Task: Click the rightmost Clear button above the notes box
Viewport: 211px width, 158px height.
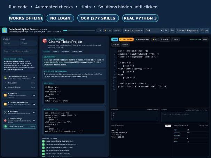Action: [x=204, y=110]
